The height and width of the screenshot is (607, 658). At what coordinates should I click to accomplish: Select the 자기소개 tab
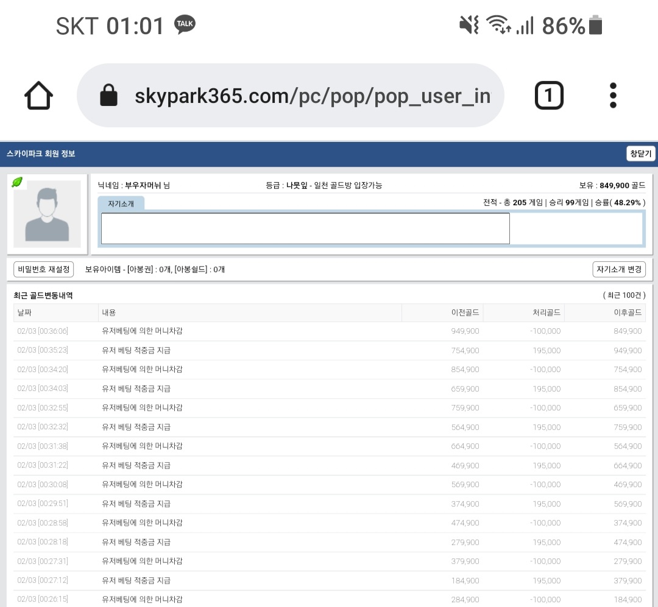(121, 203)
